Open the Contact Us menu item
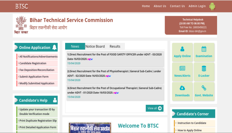Image resolution: width=232 pixels, height=133 pixels. point(177,6)
